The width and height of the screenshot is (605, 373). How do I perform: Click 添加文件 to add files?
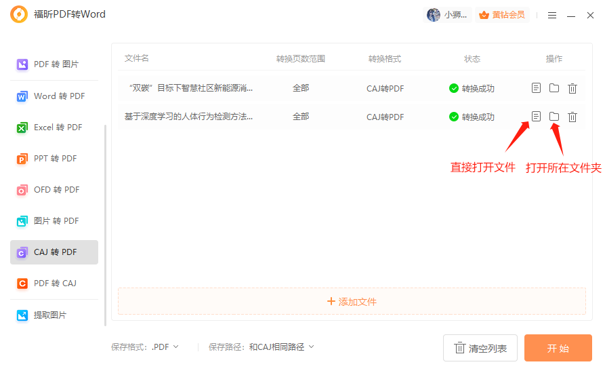[352, 301]
